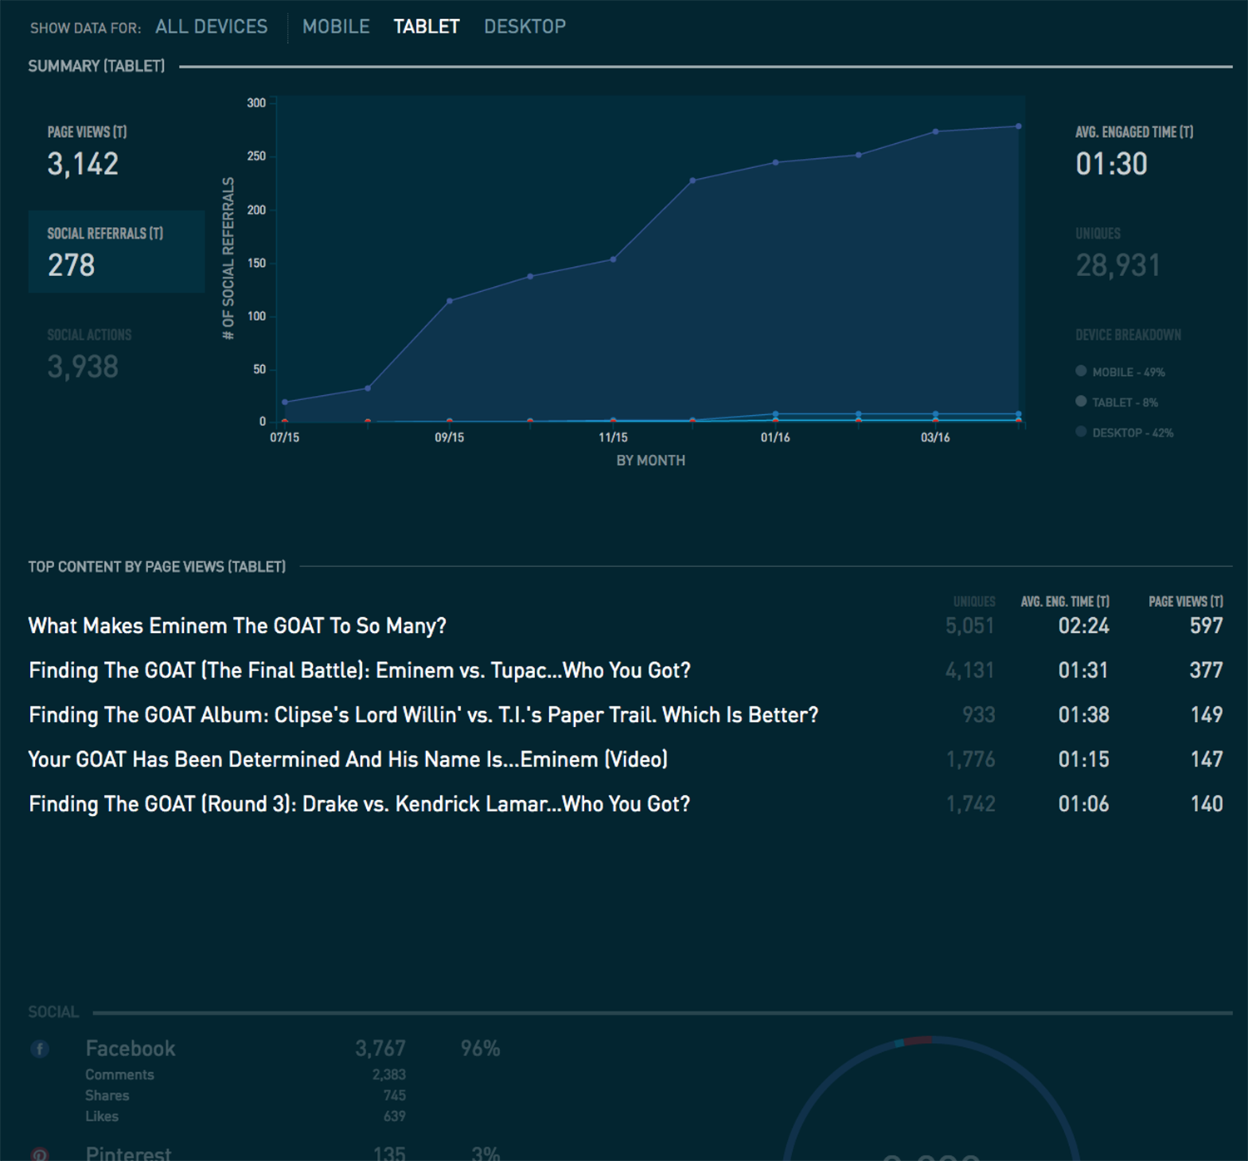Show data for Mobile
Screen dimensions: 1248x1161
click(x=336, y=27)
